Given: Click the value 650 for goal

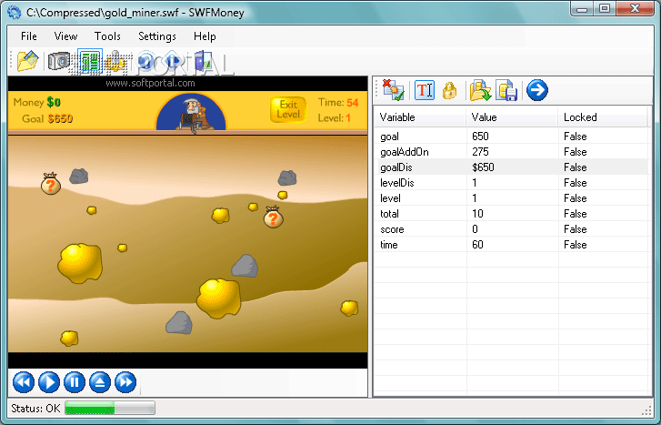Looking at the screenshot, I should point(480,137).
